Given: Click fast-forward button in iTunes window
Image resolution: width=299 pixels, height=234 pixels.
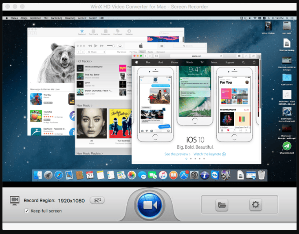Looking at the screenshot, I should (x=102, y=45).
